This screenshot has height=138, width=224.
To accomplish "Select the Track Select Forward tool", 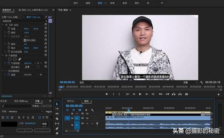I will pos(57,109).
